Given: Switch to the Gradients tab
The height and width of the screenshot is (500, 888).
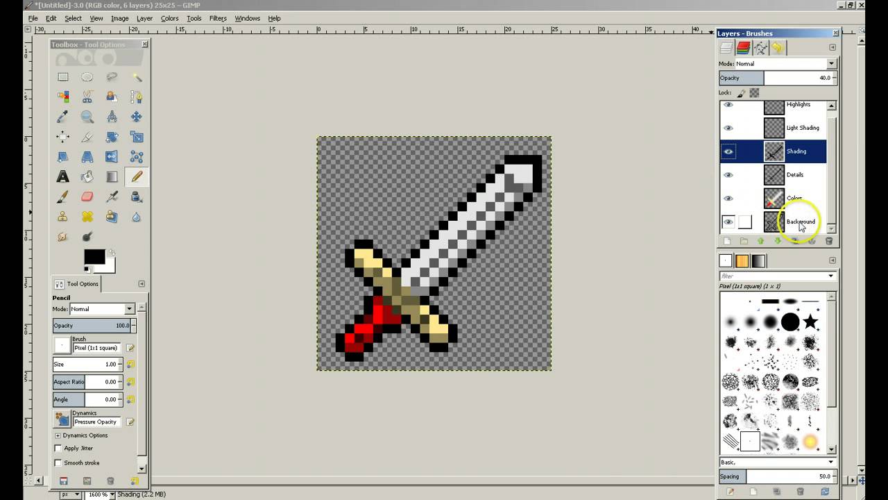Looking at the screenshot, I should 759,261.
